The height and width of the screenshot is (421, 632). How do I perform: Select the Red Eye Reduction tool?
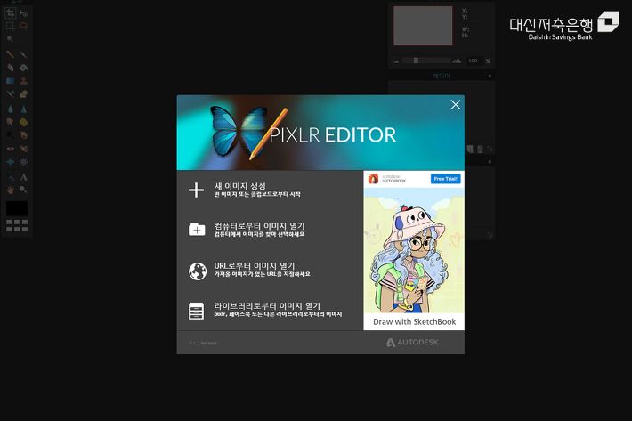pos(10,149)
